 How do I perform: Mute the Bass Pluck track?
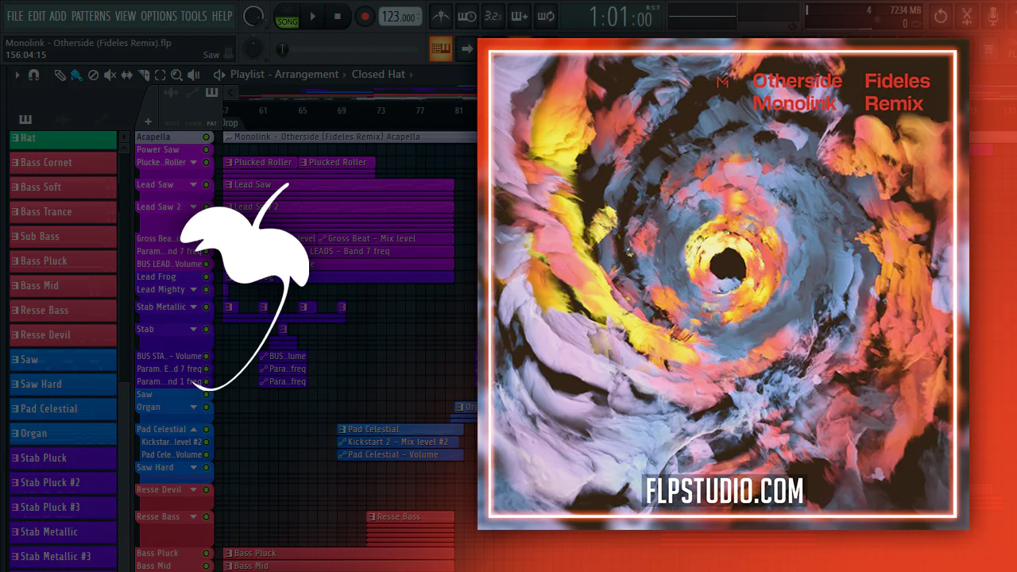pyautogui.click(x=206, y=554)
